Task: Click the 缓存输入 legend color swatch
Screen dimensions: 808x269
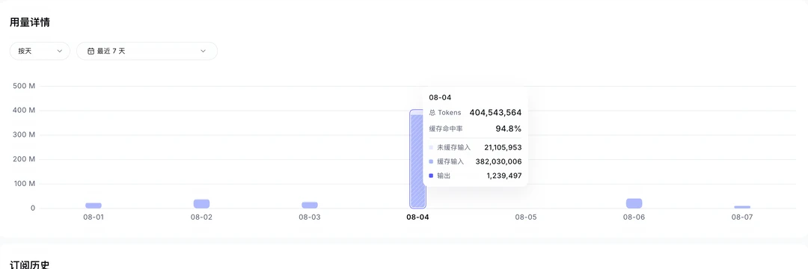Action: (431, 161)
